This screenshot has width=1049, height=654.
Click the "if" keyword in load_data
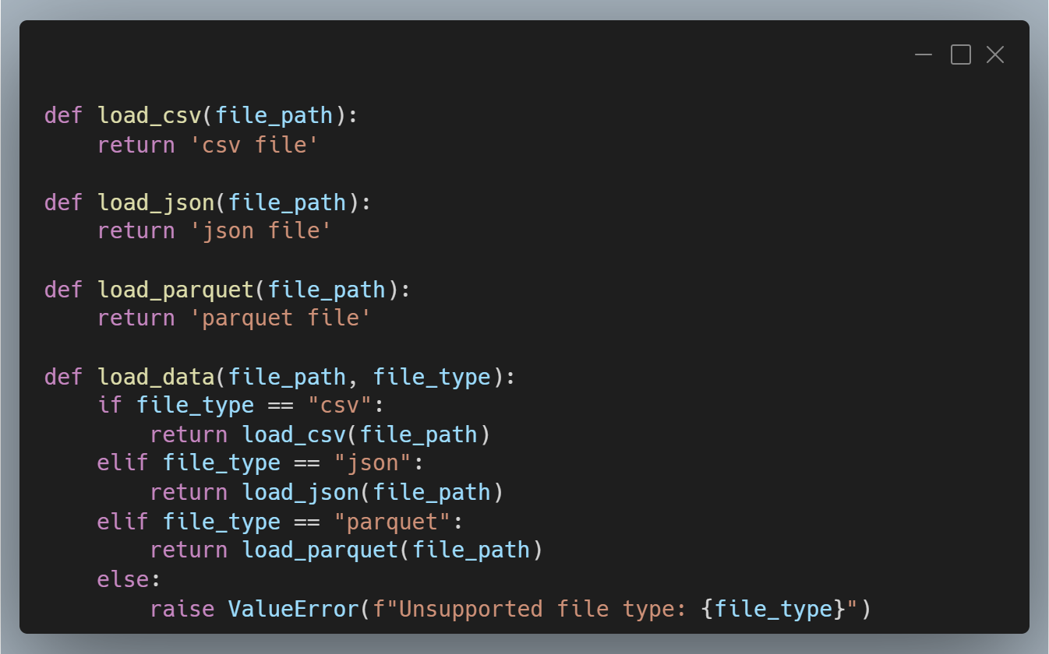(x=110, y=406)
